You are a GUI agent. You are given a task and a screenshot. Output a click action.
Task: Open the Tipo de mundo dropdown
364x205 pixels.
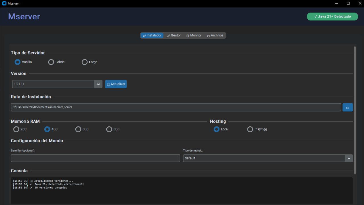coord(349,158)
